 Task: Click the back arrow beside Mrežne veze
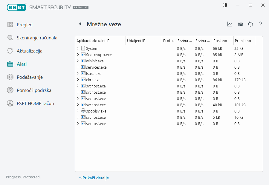click(x=80, y=24)
